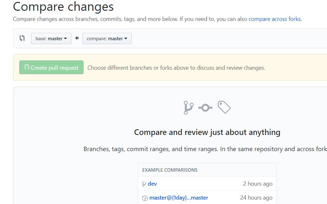The width and height of the screenshot is (327, 204).
Task: Click the EXAMPLE COMPARISONS header
Action: tap(170, 170)
